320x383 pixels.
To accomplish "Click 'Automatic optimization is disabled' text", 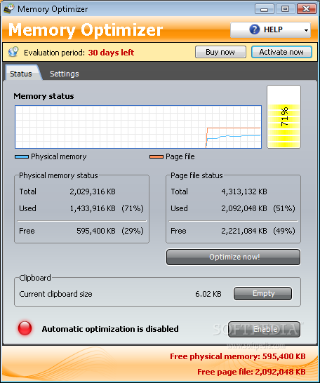I will (x=110, y=329).
